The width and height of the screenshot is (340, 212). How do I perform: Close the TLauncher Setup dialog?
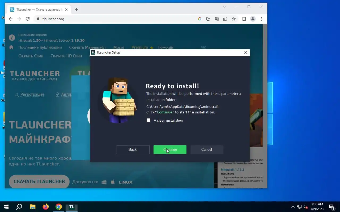245,52
